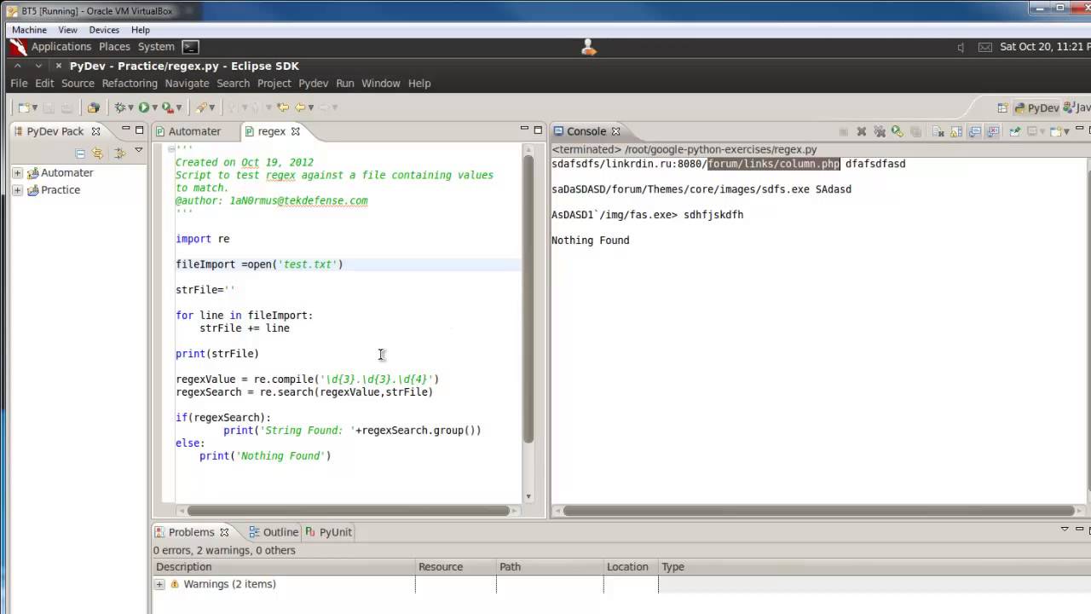Click the 'Nothing Found' console output line
This screenshot has height=614, width=1091.
[590, 240]
